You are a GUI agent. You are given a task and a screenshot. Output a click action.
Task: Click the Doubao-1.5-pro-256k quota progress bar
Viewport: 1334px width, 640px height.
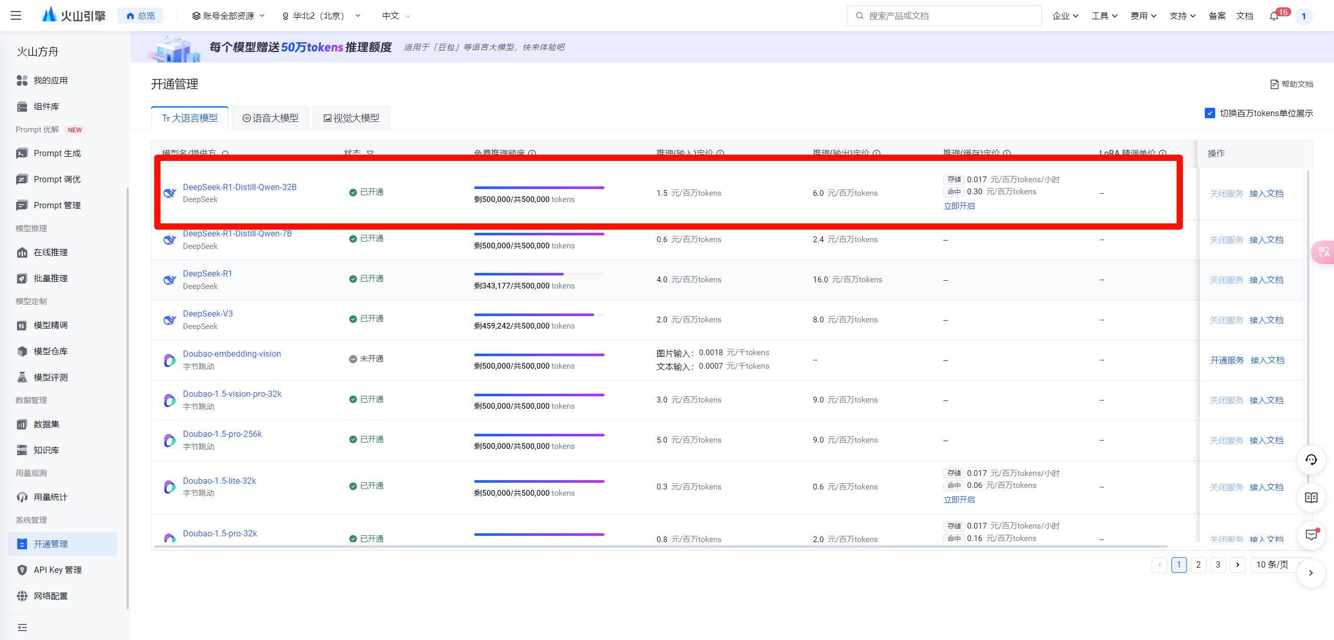point(539,434)
